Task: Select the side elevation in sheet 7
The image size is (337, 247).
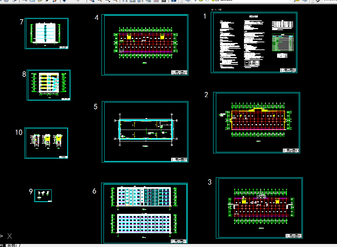Action: pyautogui.click(x=46, y=33)
